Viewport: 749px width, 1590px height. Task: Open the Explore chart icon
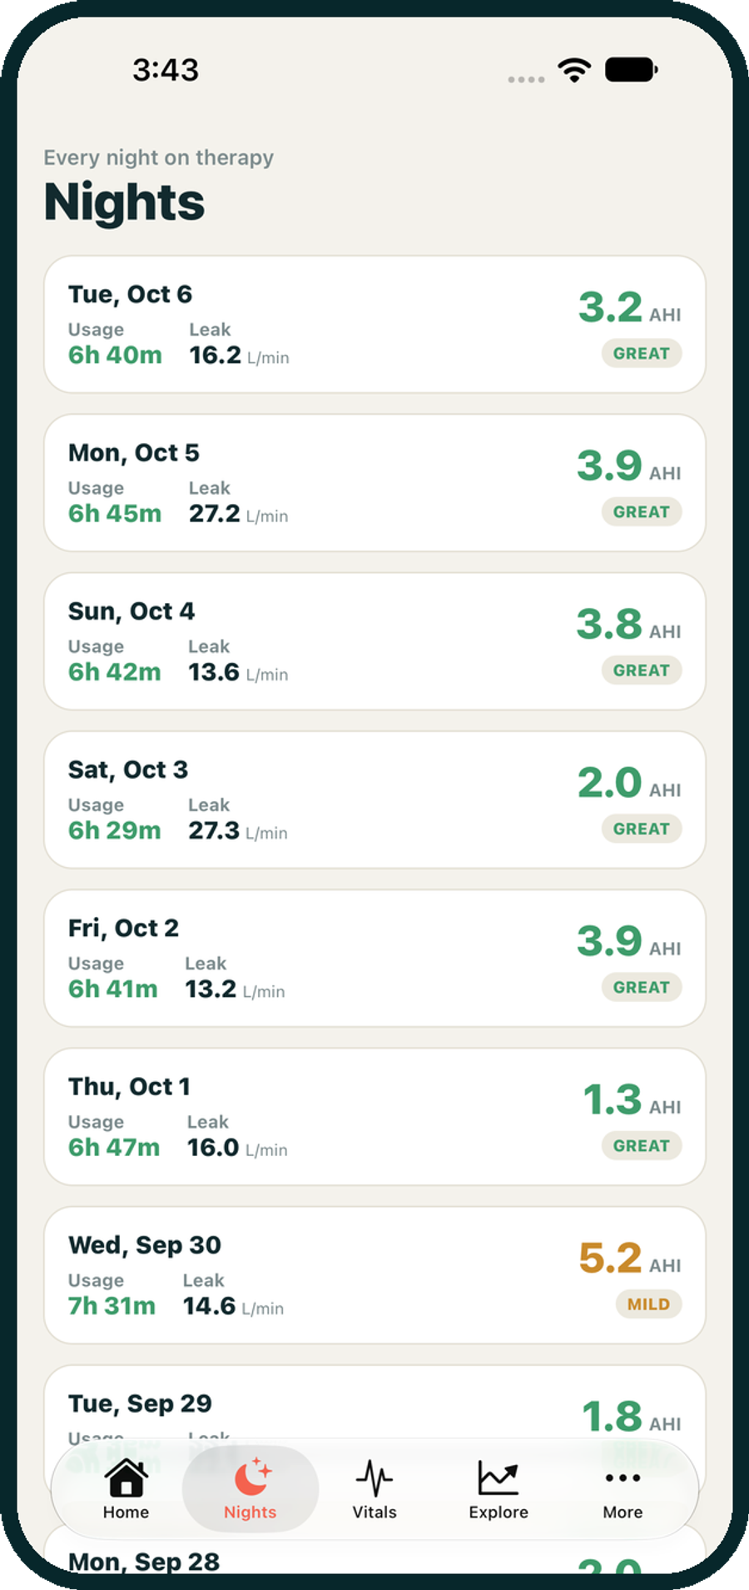point(498,1478)
